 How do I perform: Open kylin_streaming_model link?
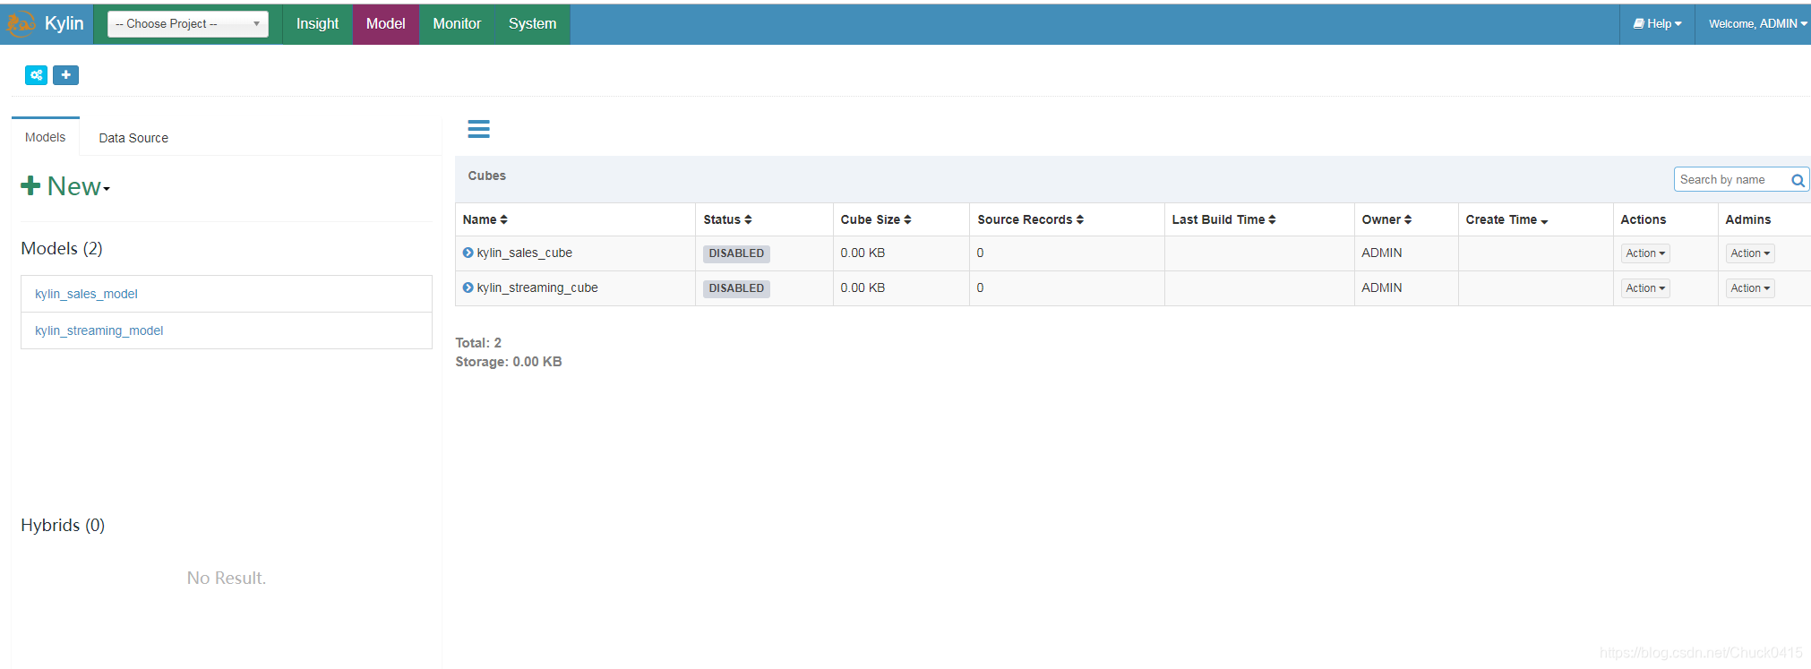coord(99,330)
